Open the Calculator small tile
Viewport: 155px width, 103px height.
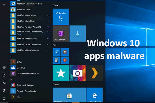(57, 60)
